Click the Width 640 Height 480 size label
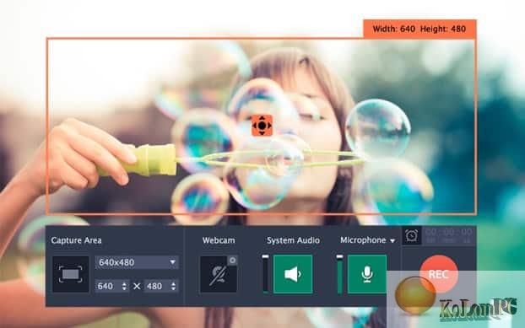 coord(419,29)
